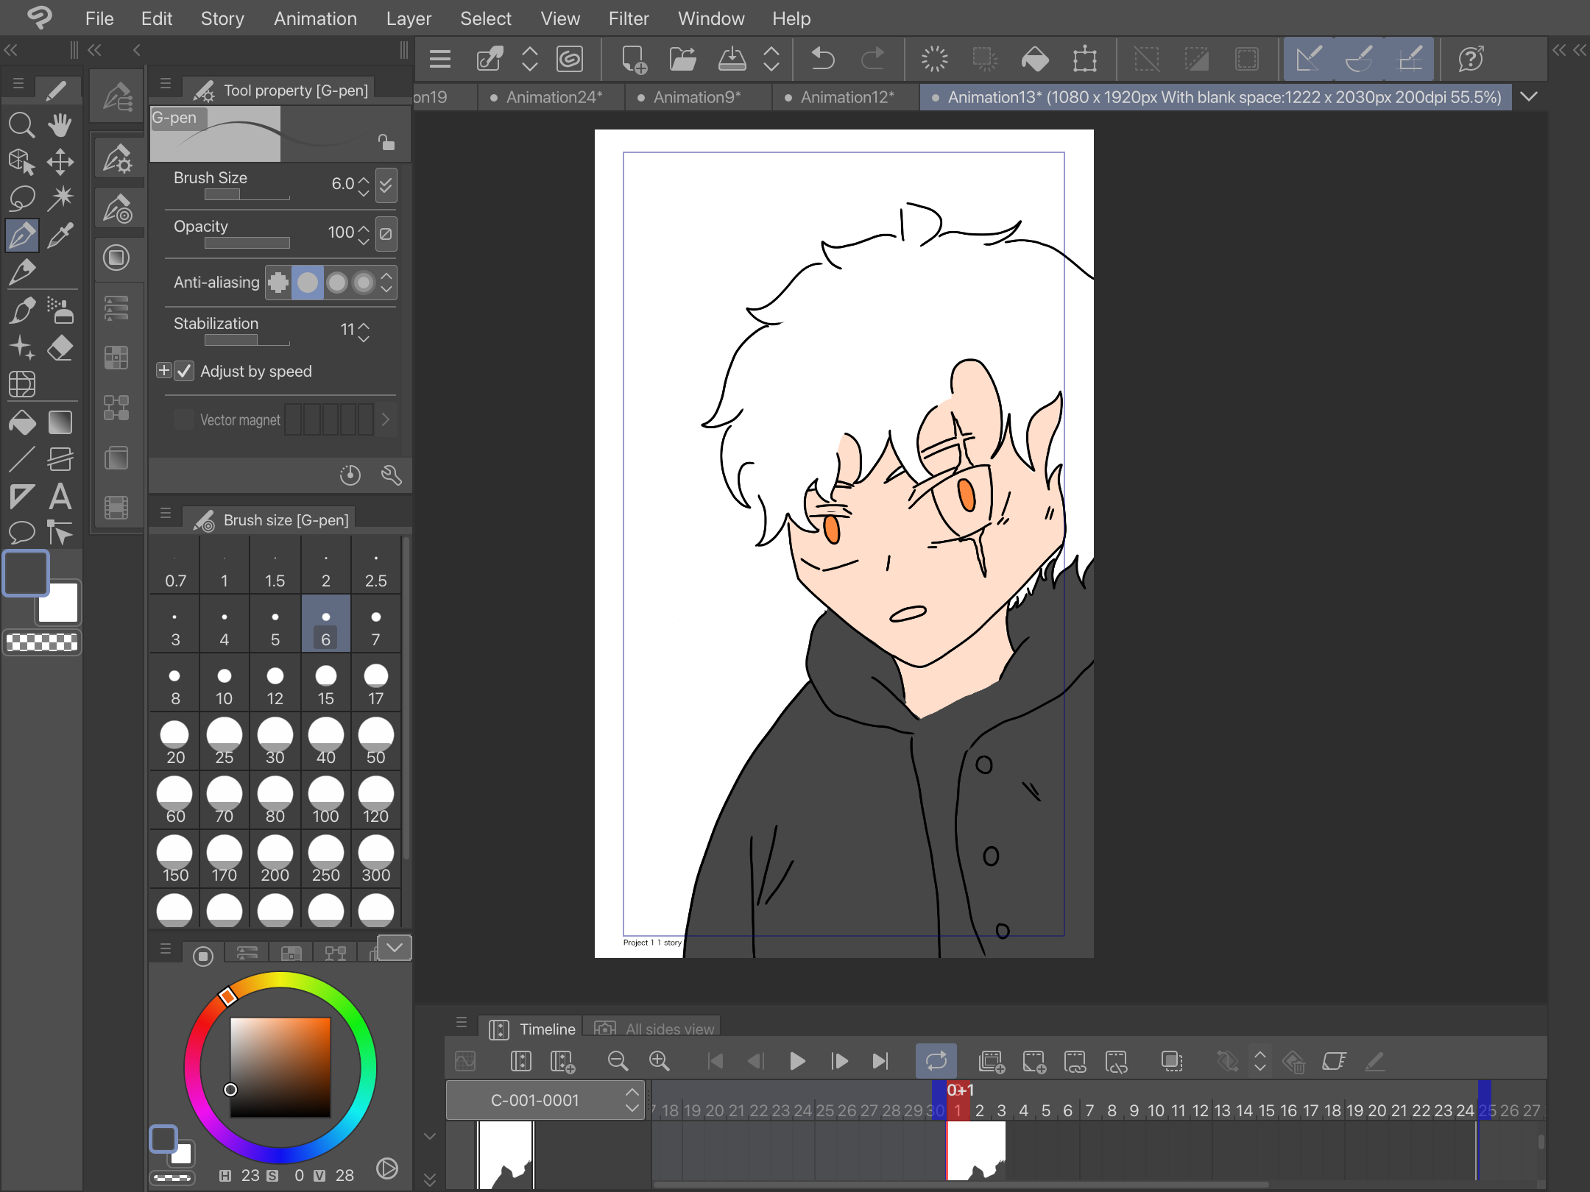Choose brush size 10 preset
This screenshot has height=1192, width=1590.
pos(225,684)
